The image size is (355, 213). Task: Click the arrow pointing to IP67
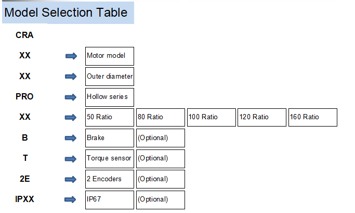(x=70, y=199)
